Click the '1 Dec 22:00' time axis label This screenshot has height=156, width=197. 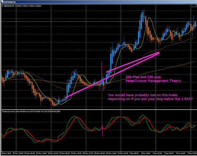coord(157,153)
